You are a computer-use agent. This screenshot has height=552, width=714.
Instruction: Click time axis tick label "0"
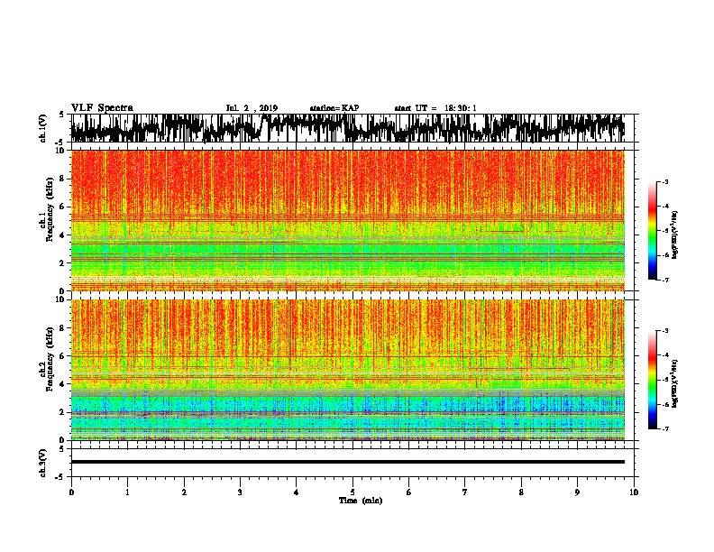coord(71,492)
